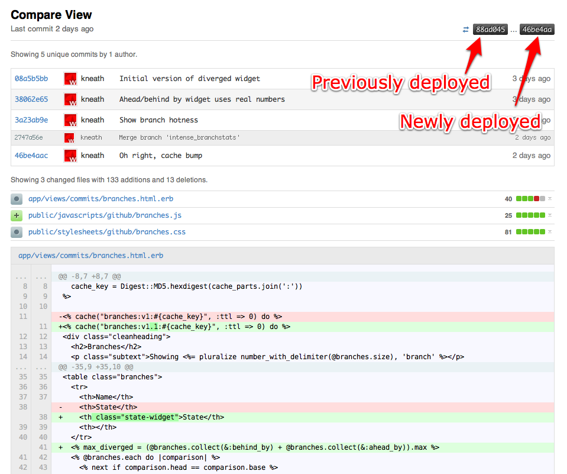This screenshot has width=567, height=474.
Task: Click change count 40 for branches.html.erb
Action: coord(508,199)
